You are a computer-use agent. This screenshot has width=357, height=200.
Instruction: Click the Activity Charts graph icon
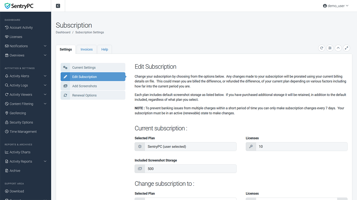pyautogui.click(x=7, y=152)
